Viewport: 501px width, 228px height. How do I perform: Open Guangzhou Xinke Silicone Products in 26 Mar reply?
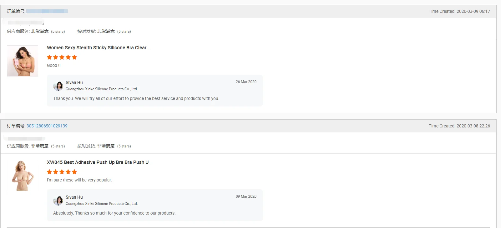click(x=102, y=89)
